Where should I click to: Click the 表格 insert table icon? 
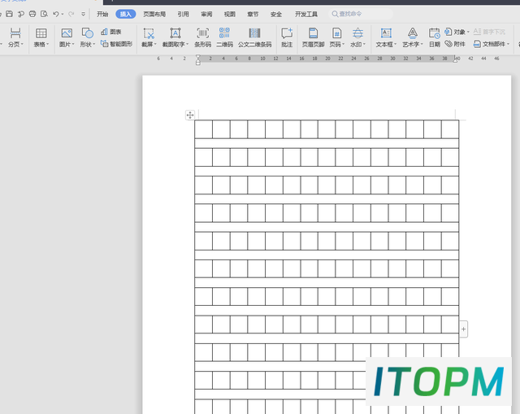tap(41, 33)
